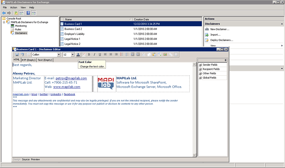Click the Save icon in Disclaimer Editor toolbar
The image size is (285, 168).
point(17,54)
